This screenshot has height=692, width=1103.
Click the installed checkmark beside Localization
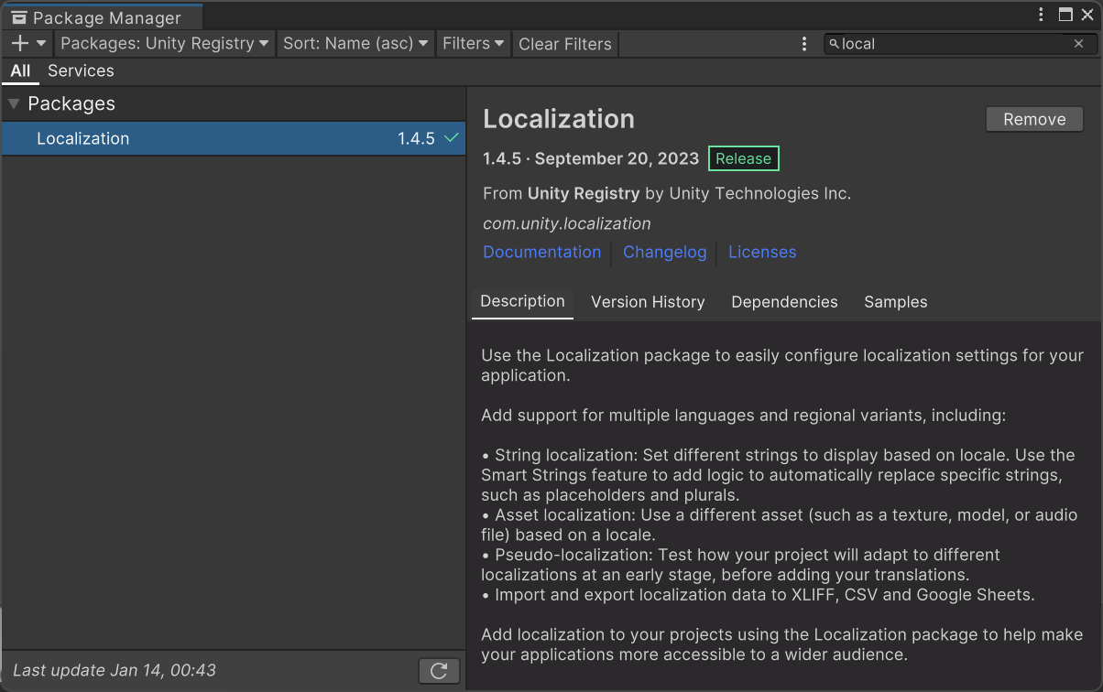pos(451,138)
